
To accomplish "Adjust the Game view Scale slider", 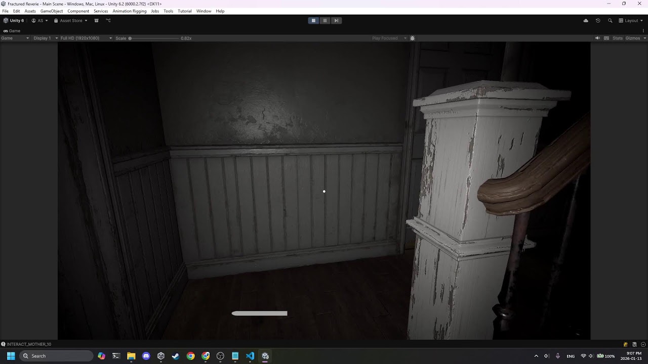I will [154, 38].
